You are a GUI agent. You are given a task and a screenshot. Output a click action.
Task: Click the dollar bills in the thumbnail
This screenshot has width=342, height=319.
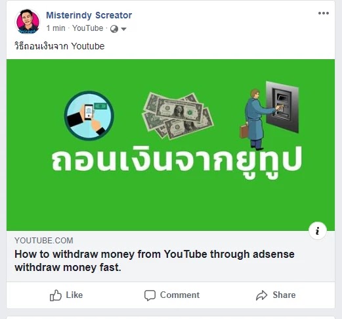(x=178, y=115)
